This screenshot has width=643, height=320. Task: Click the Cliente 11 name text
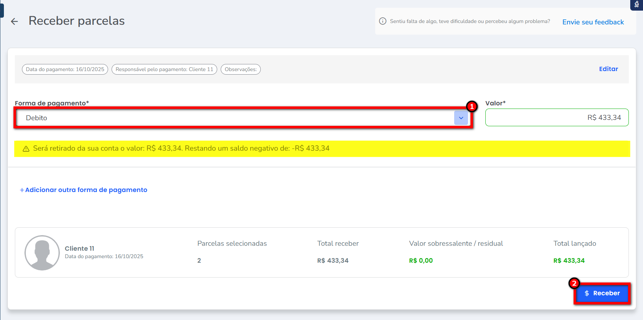tap(79, 249)
